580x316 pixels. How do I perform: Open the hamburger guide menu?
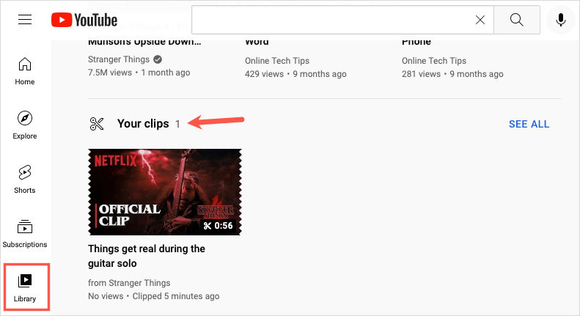coord(25,20)
